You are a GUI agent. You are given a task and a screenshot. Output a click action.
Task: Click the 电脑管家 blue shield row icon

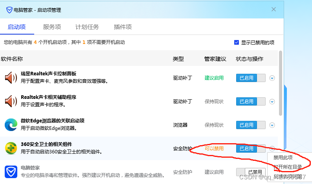(x=11, y=172)
